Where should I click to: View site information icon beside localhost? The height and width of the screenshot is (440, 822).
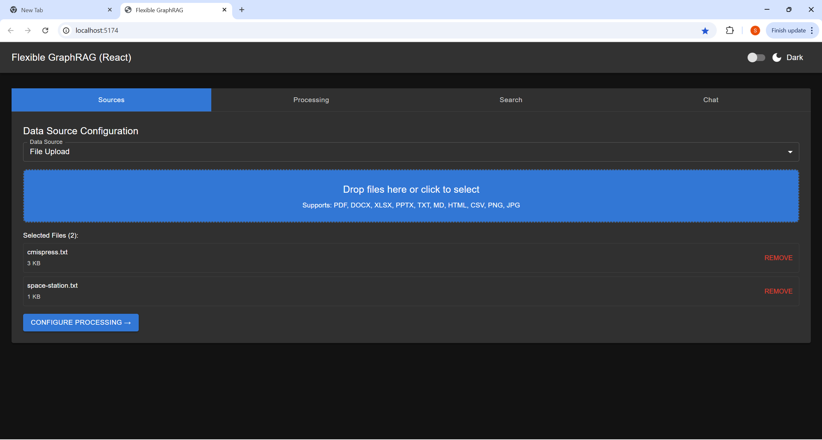pyautogui.click(x=66, y=31)
